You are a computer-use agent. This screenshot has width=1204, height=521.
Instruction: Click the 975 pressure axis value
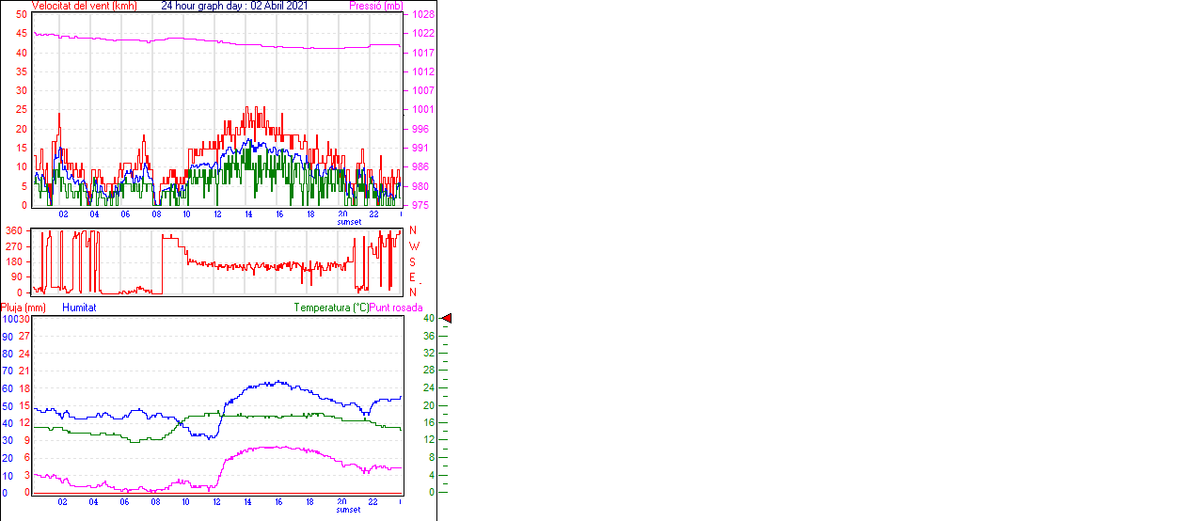pos(420,205)
